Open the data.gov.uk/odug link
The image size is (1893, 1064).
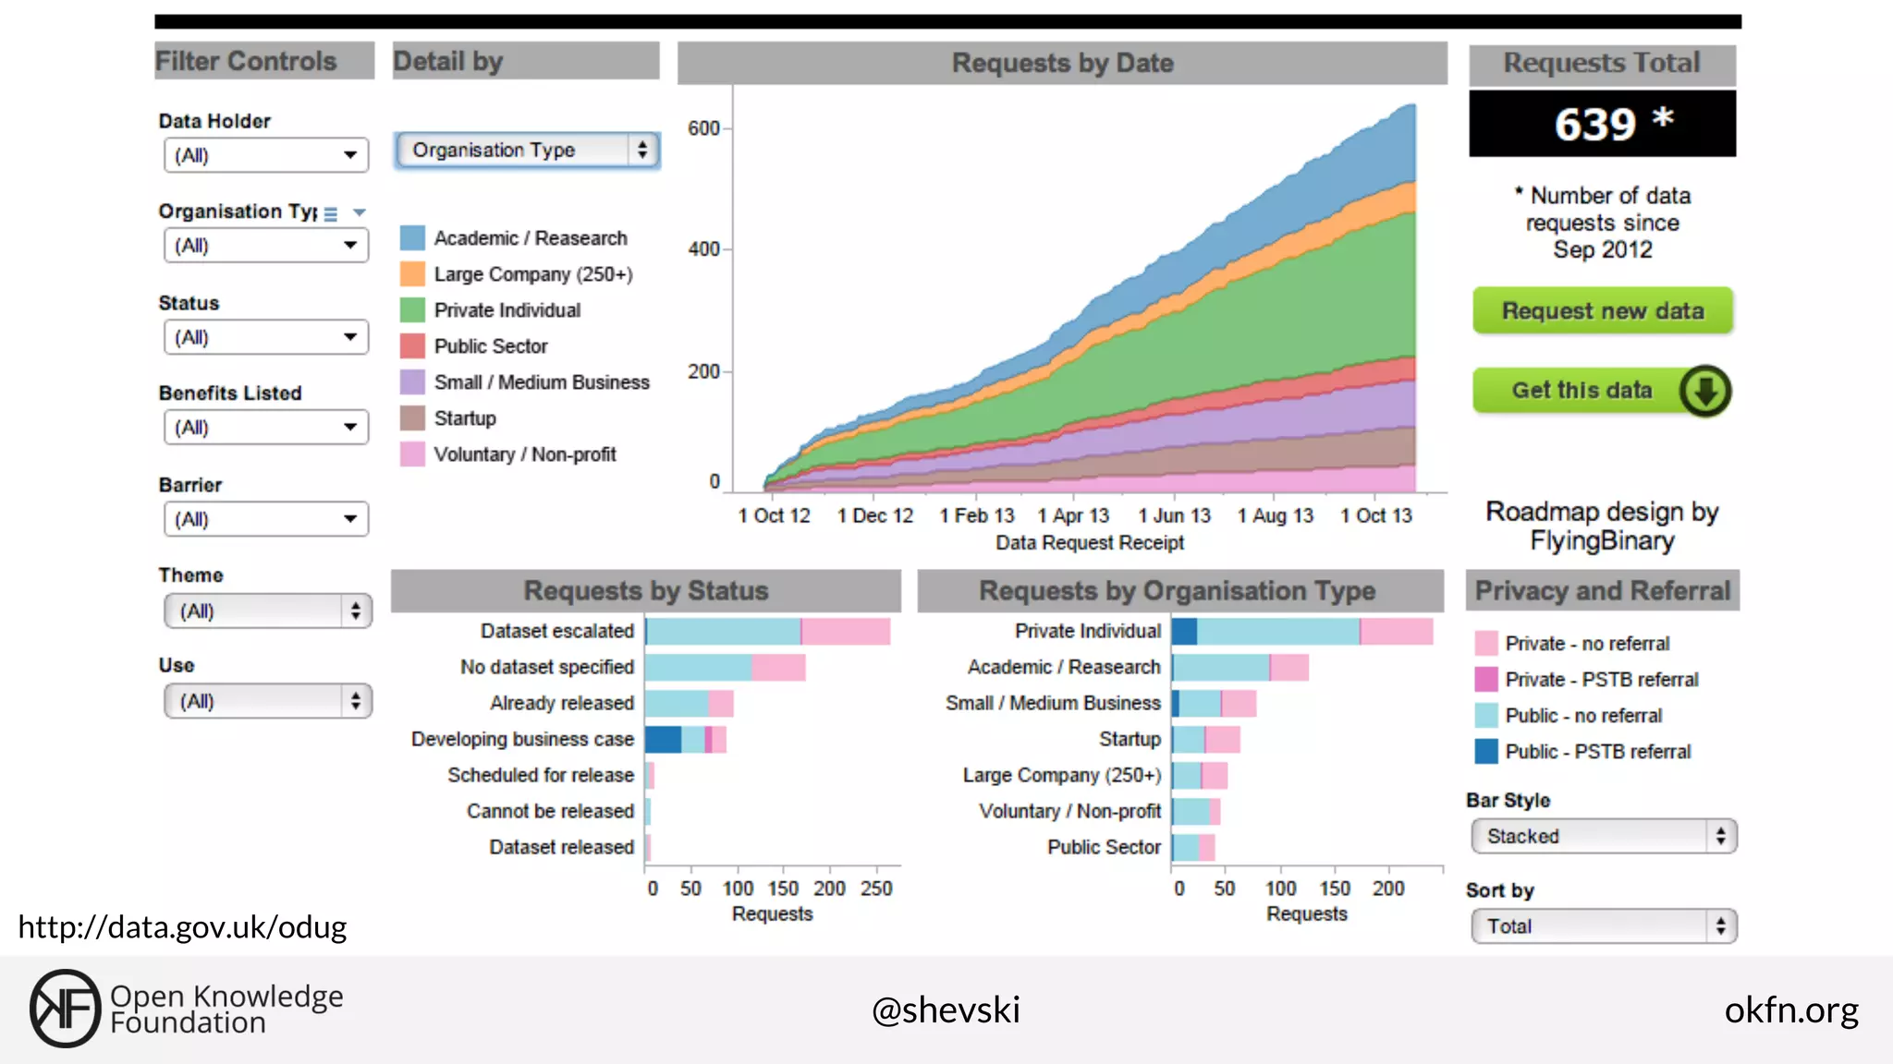pos(182,926)
